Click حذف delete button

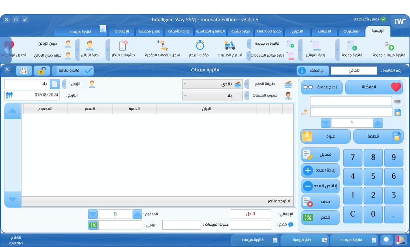(x=320, y=202)
